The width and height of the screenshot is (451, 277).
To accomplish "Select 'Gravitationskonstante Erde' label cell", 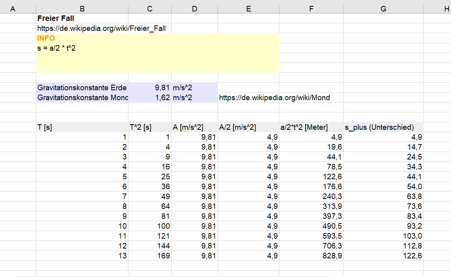I will click(x=82, y=87).
